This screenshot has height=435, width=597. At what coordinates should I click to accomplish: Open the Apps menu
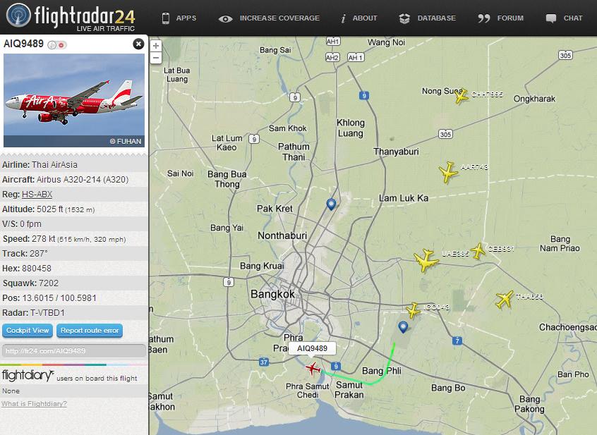[x=179, y=18]
